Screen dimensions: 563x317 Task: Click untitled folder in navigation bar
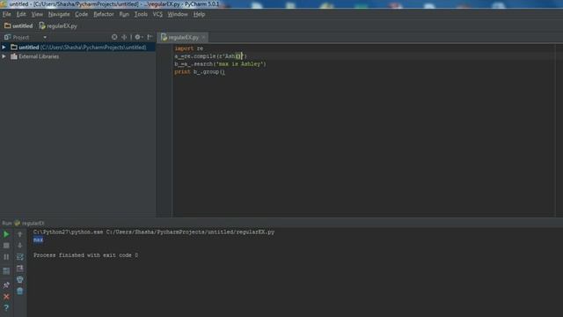[x=18, y=26]
